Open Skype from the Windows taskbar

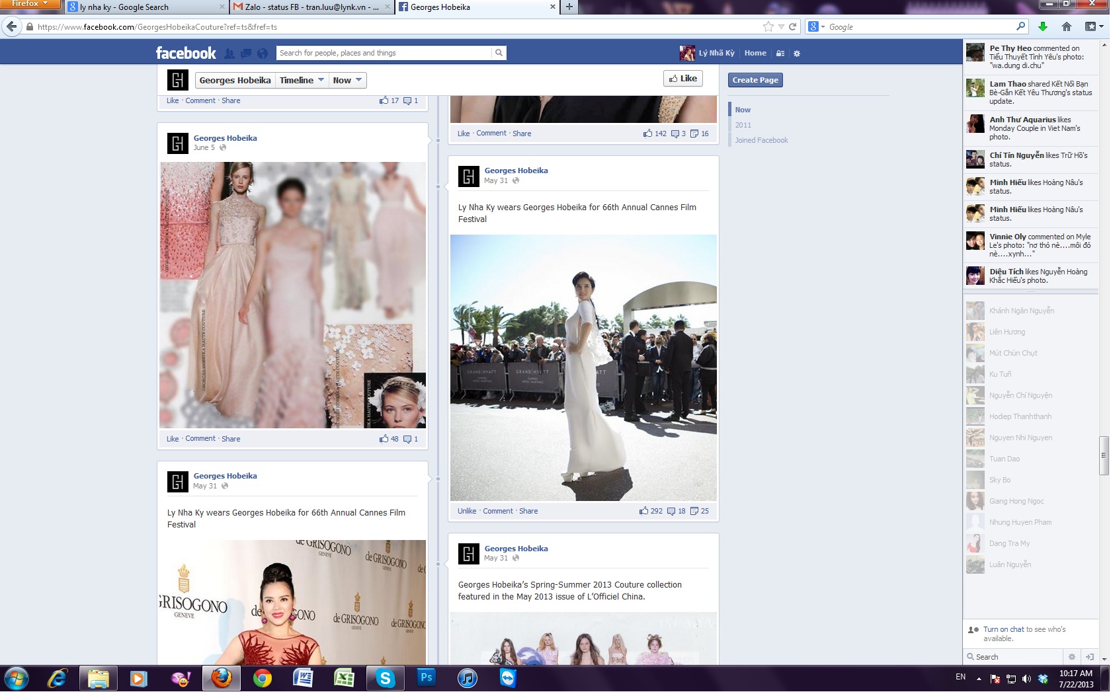(x=385, y=678)
